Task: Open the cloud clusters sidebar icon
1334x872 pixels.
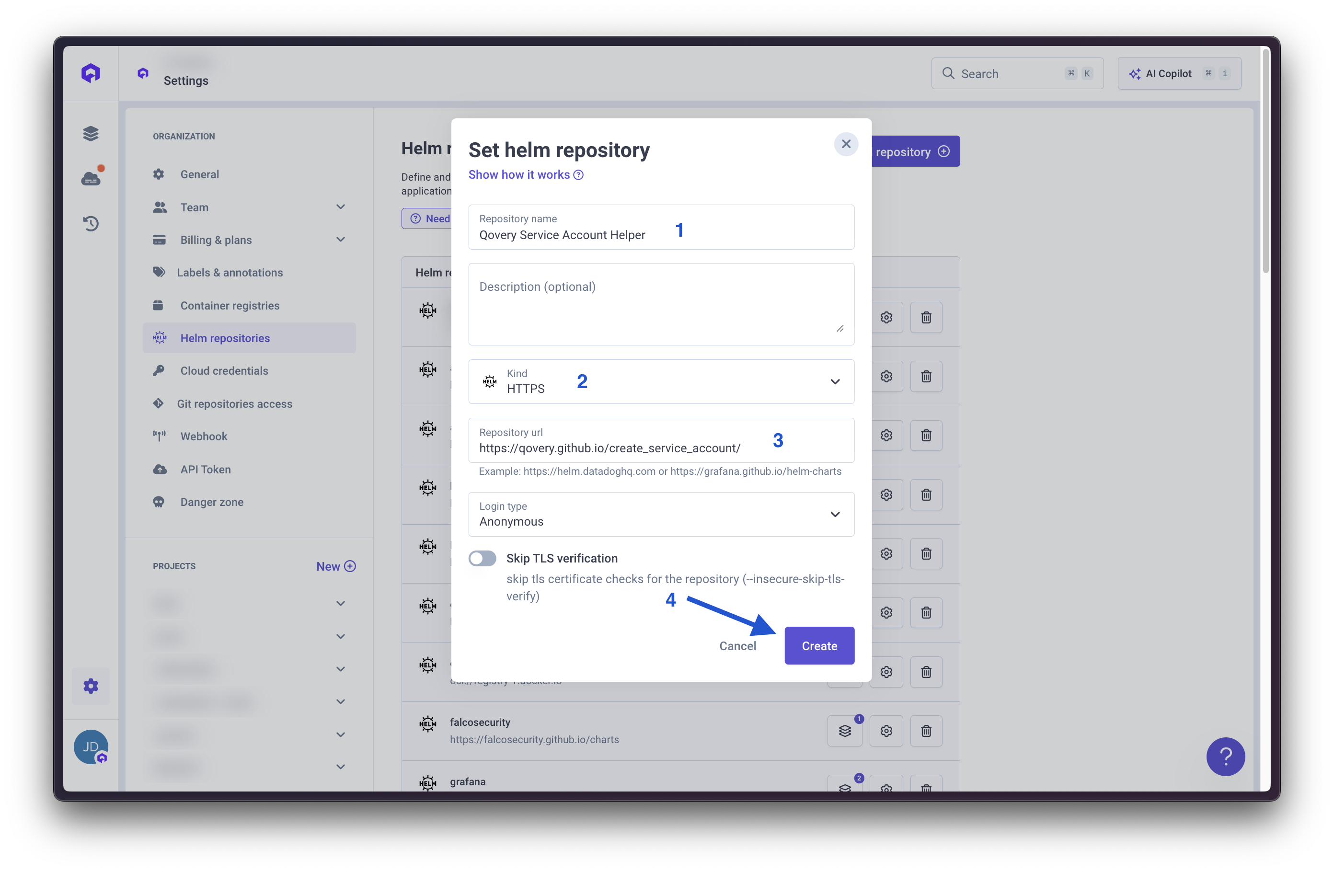Action: (91, 178)
